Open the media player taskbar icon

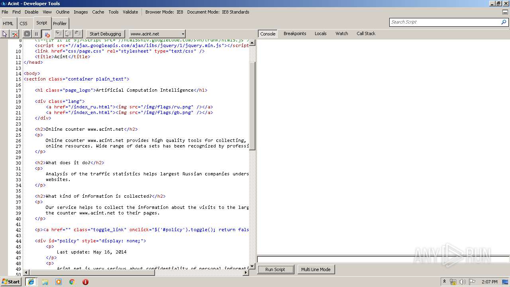(59, 282)
